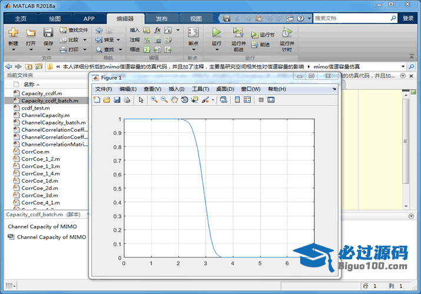
Task: Click the Login (登录) button
Action: tap(408, 18)
